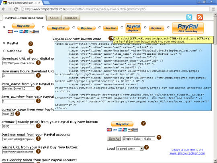Click help icon next to Sandbox option
Screen dimensions: 217x163
(31, 51)
